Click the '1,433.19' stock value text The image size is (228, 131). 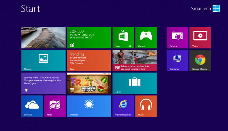coord(74,35)
